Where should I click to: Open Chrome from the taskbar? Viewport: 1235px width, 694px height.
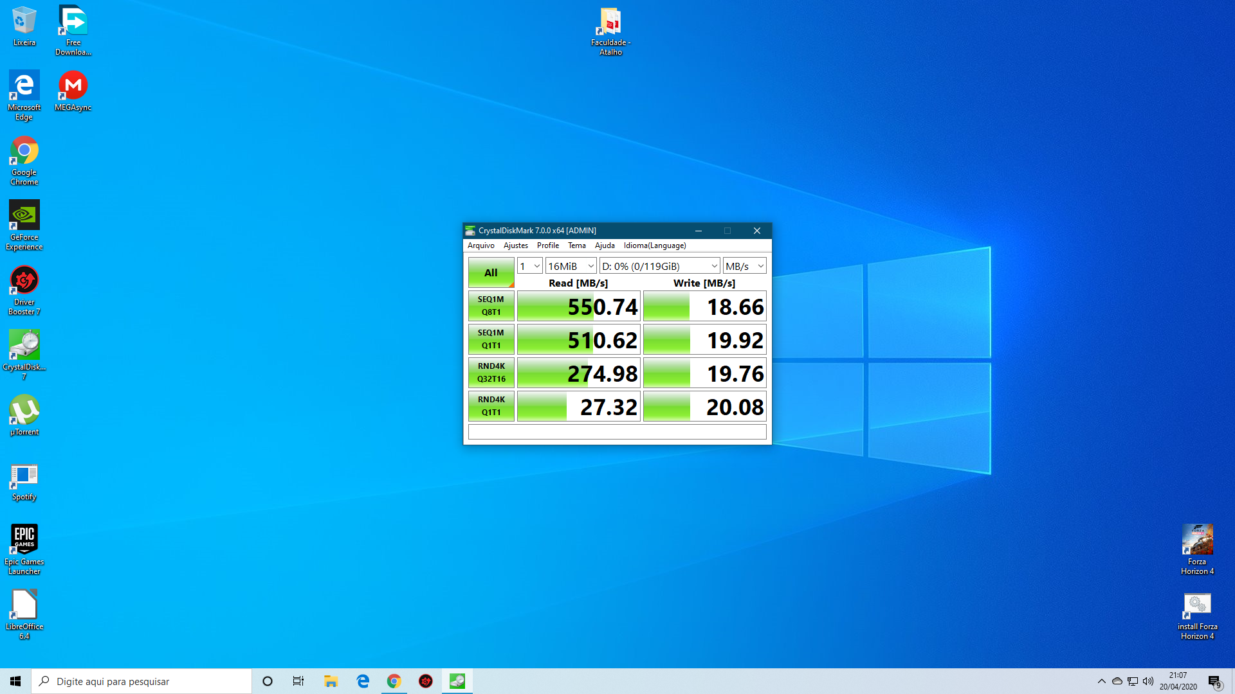(394, 681)
